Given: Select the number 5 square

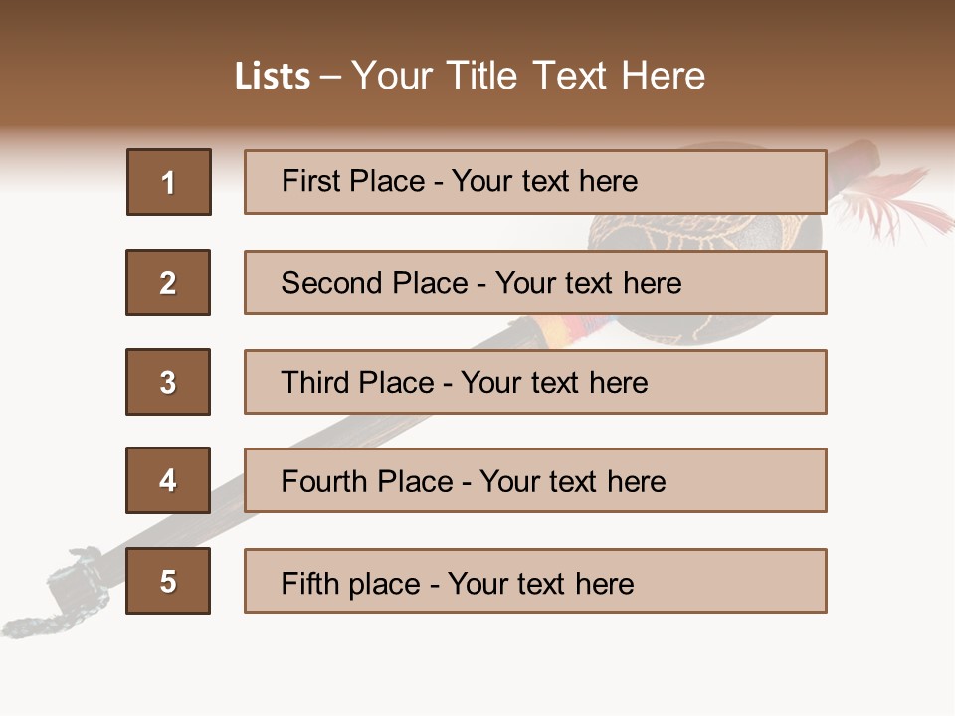Looking at the screenshot, I should pos(168,581).
